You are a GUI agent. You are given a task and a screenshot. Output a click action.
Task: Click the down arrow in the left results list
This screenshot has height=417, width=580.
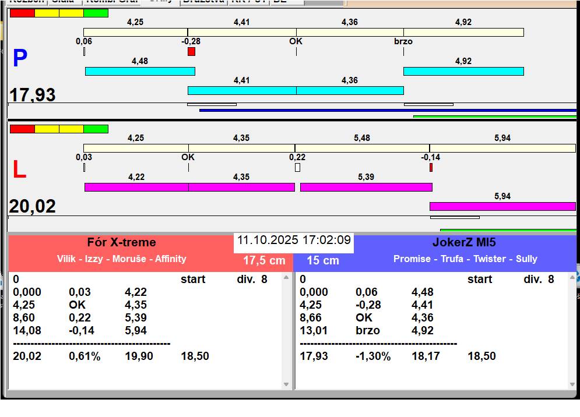point(286,384)
